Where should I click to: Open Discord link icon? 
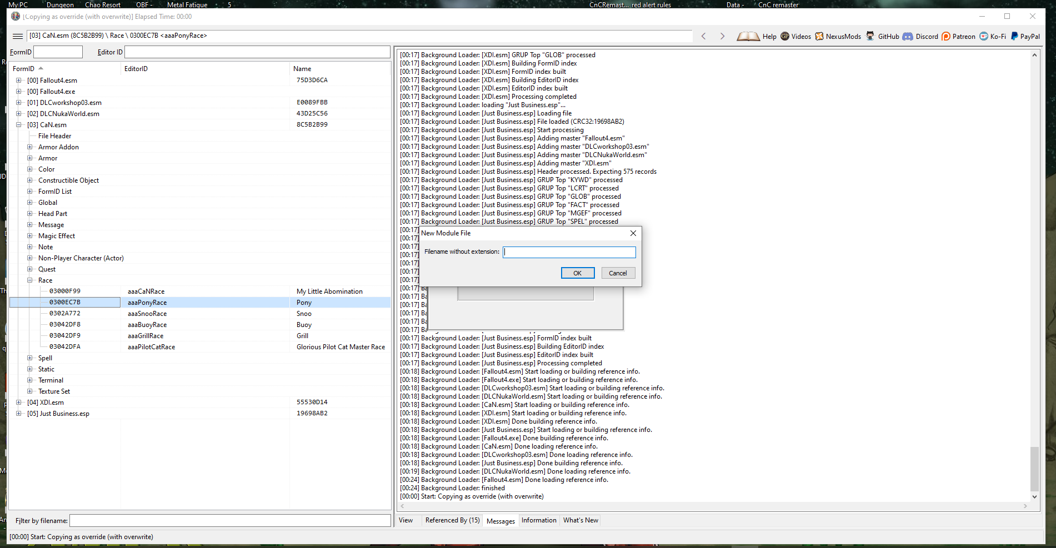(x=908, y=36)
